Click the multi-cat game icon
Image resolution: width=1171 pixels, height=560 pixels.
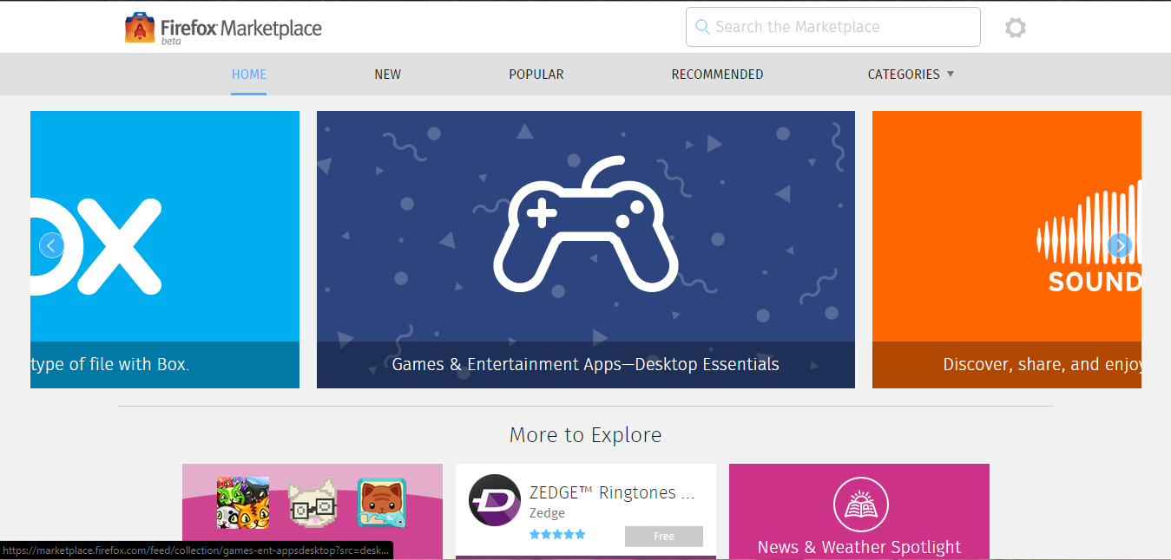243,503
